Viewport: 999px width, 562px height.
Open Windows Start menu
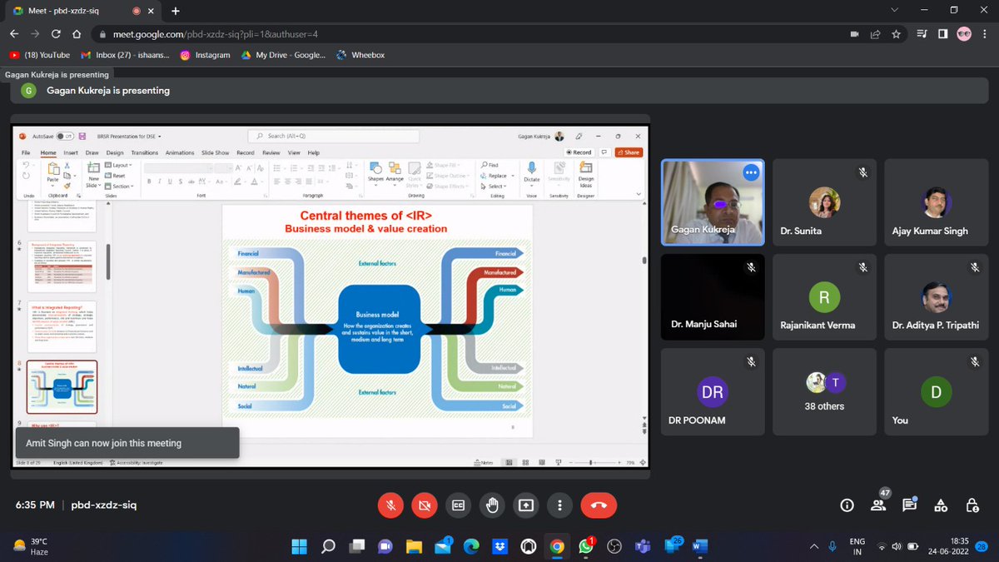[x=299, y=547]
